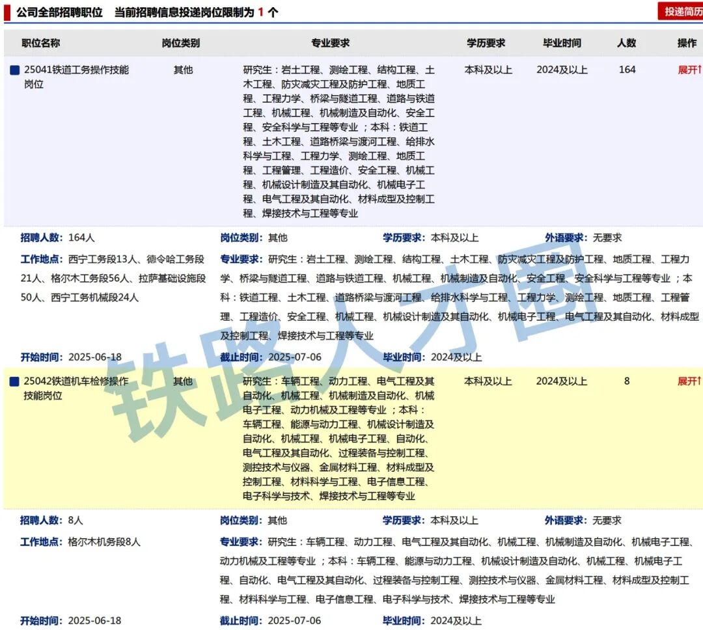Screen dimensions: 703x630
Task: Select the headcount cell showing 164
Action: tap(627, 70)
